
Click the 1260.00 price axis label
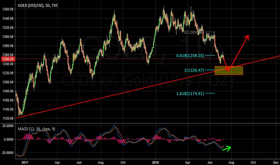tap(8, 55)
